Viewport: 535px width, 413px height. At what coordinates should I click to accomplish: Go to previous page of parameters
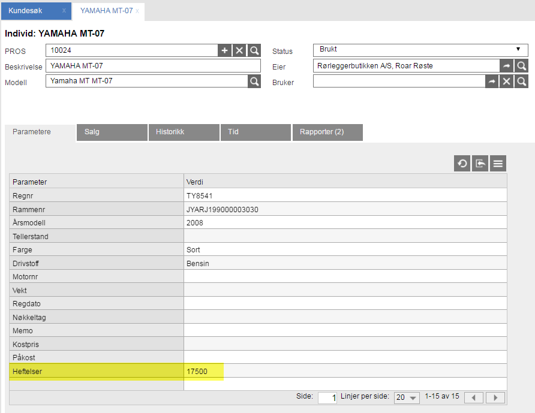click(474, 397)
